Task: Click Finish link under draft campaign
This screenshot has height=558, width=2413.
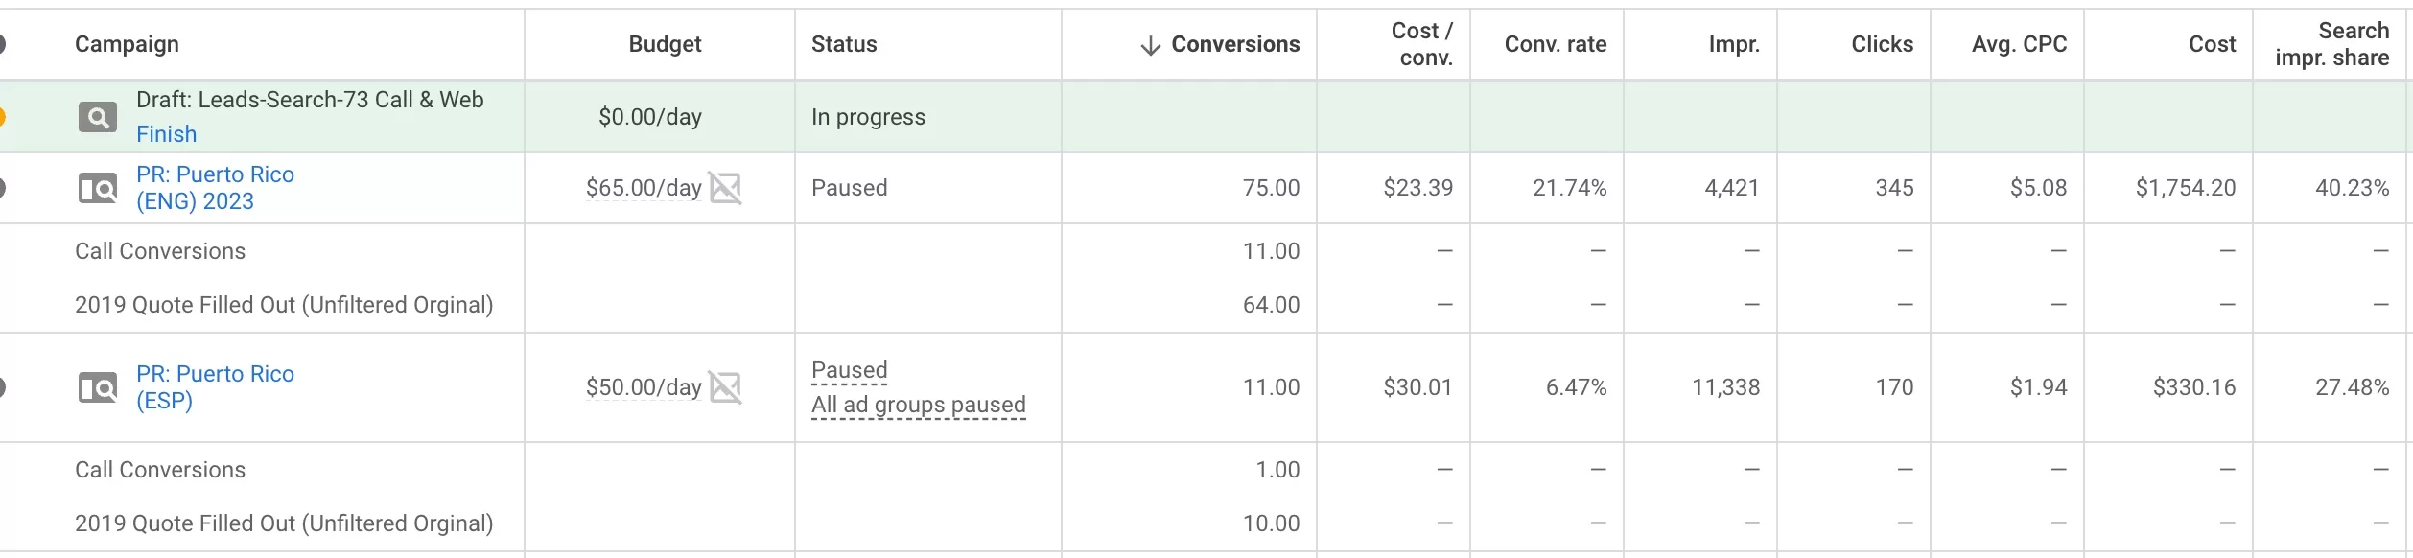Action: (x=166, y=134)
